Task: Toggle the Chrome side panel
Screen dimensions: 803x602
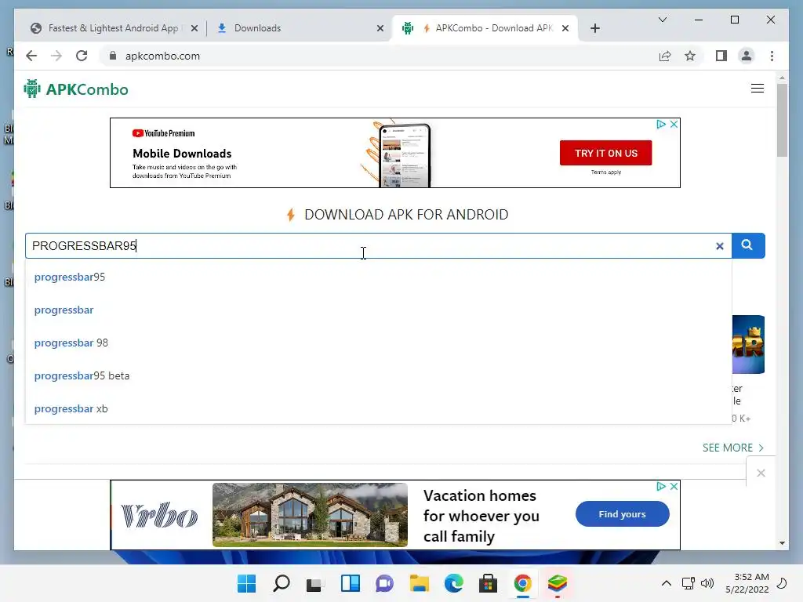Action: click(x=721, y=56)
